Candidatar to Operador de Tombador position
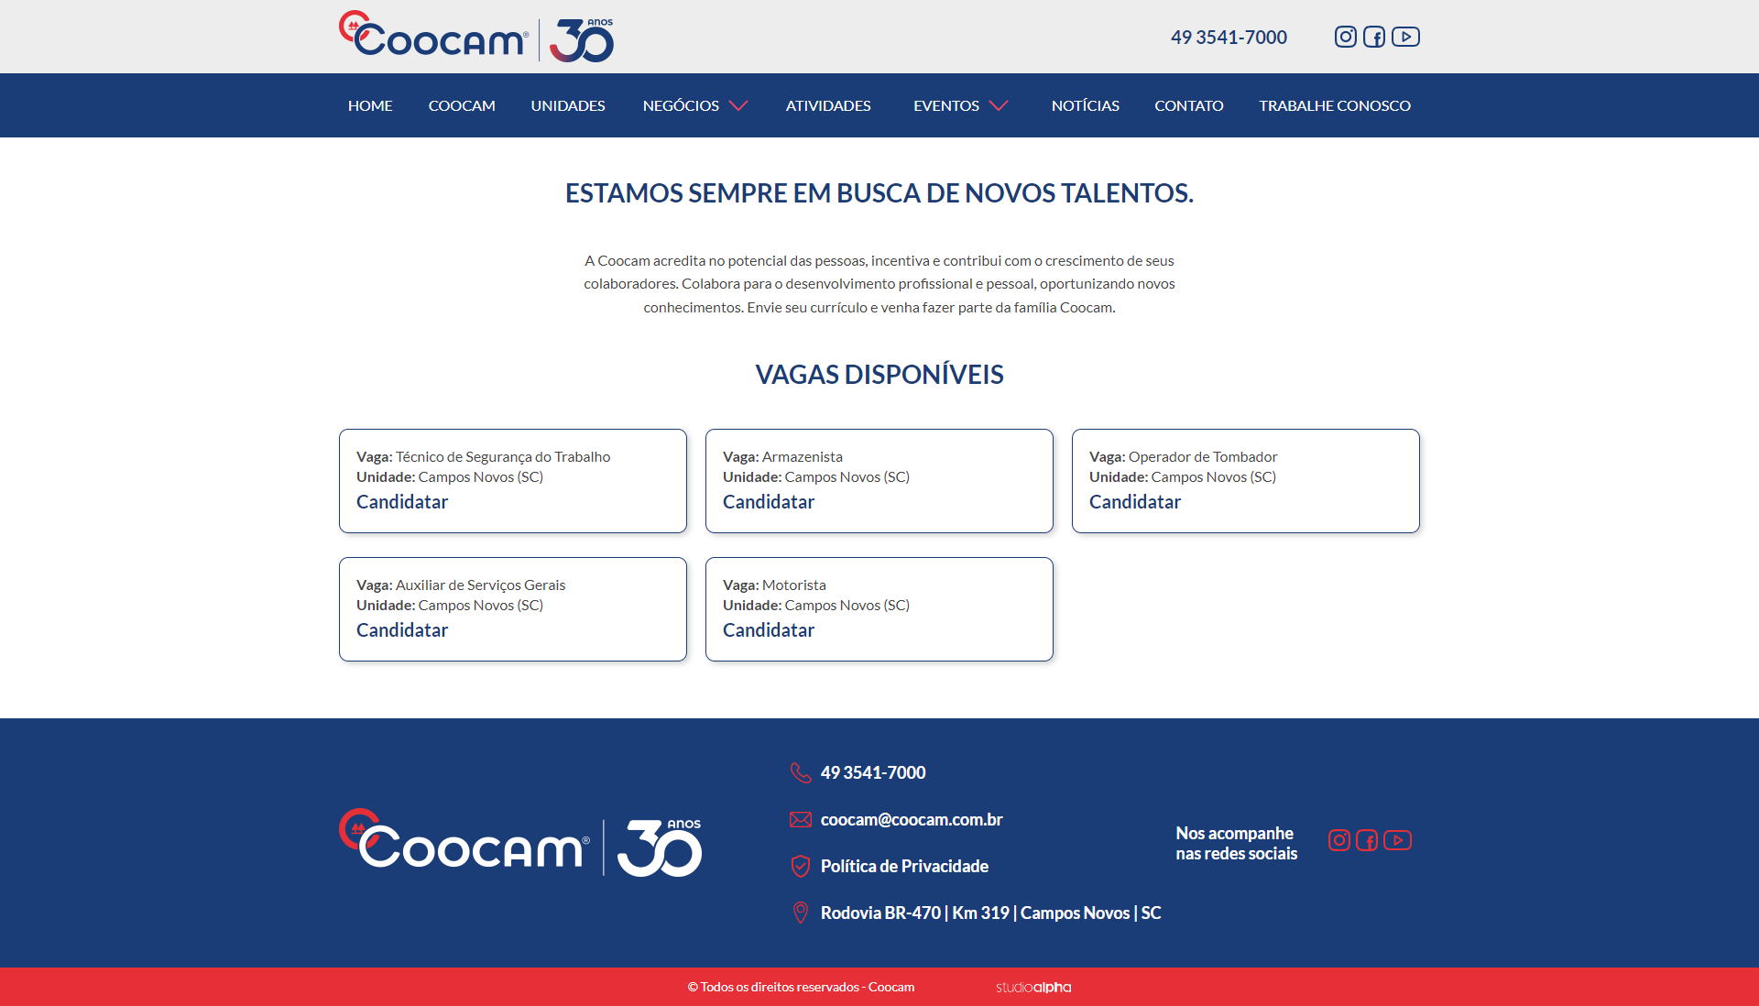The height and width of the screenshot is (1006, 1759). coord(1134,502)
